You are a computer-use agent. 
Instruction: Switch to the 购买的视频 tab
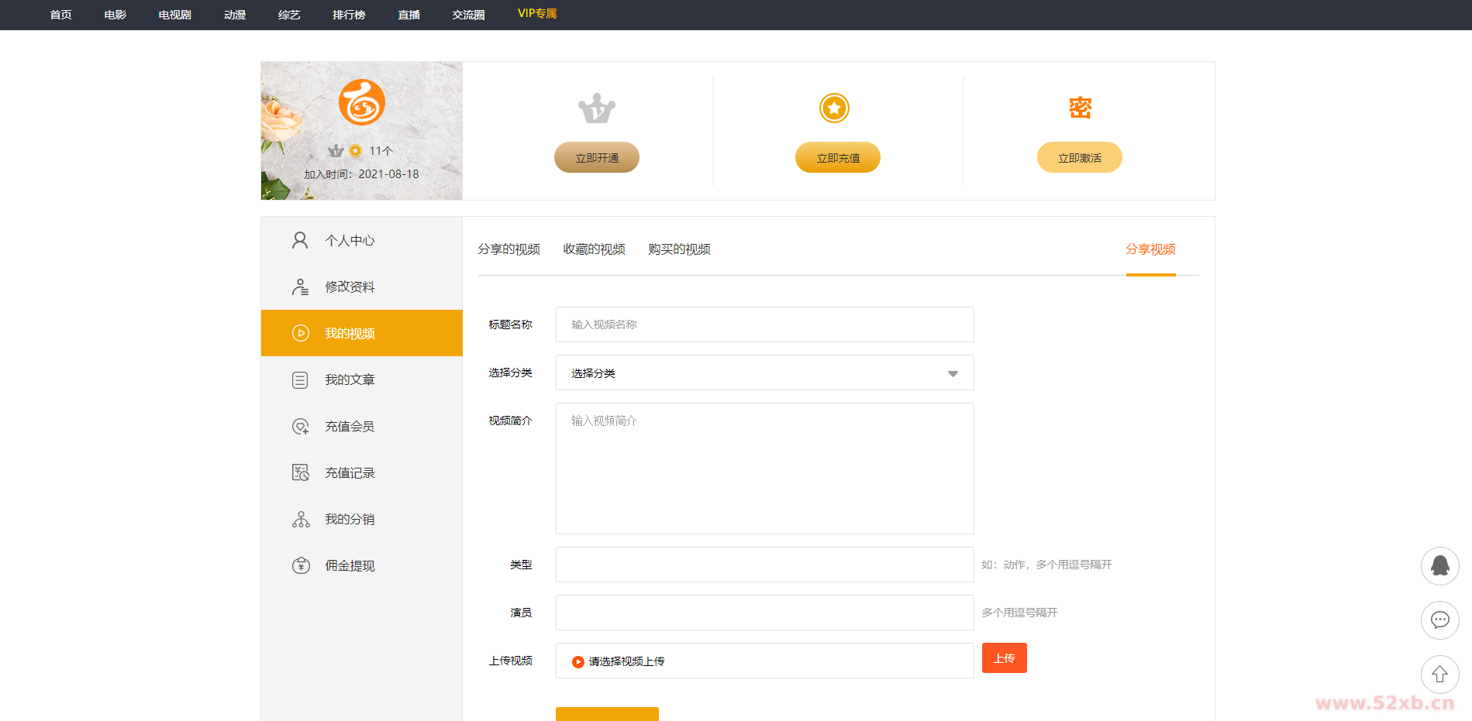(679, 249)
